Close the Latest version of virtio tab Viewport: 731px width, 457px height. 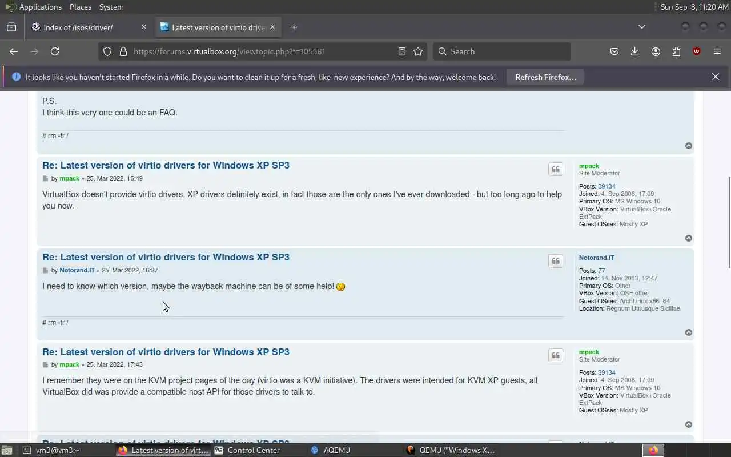tap(272, 27)
